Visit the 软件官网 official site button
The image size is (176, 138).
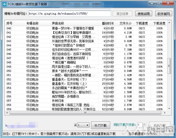(163, 14)
